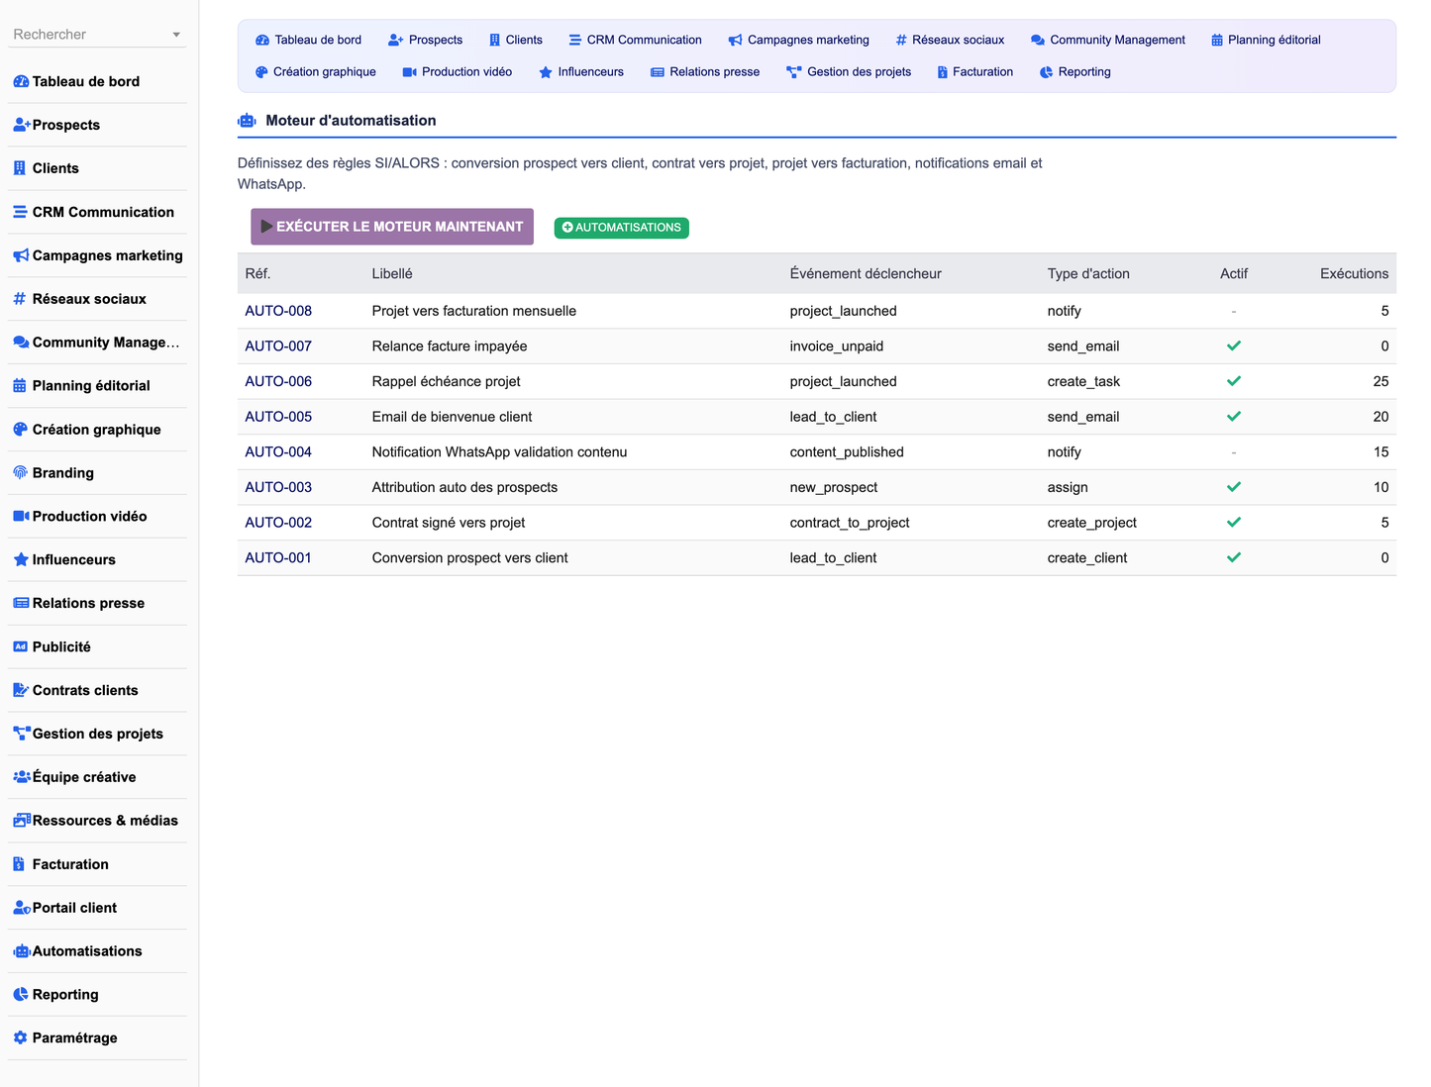Screen dimensions: 1431x1087
Task: Open Campagnes marketing in top navigation
Action: point(798,40)
